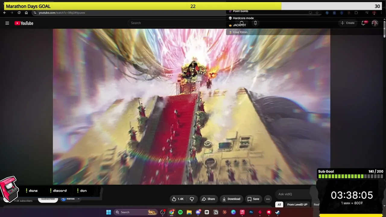Reload the YouTube page
Screen dimensions: 386x217
coord(19,13)
